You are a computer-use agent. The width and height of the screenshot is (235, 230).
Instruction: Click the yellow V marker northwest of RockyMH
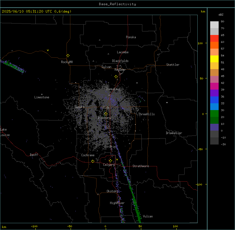pyautogui.click(x=48, y=50)
